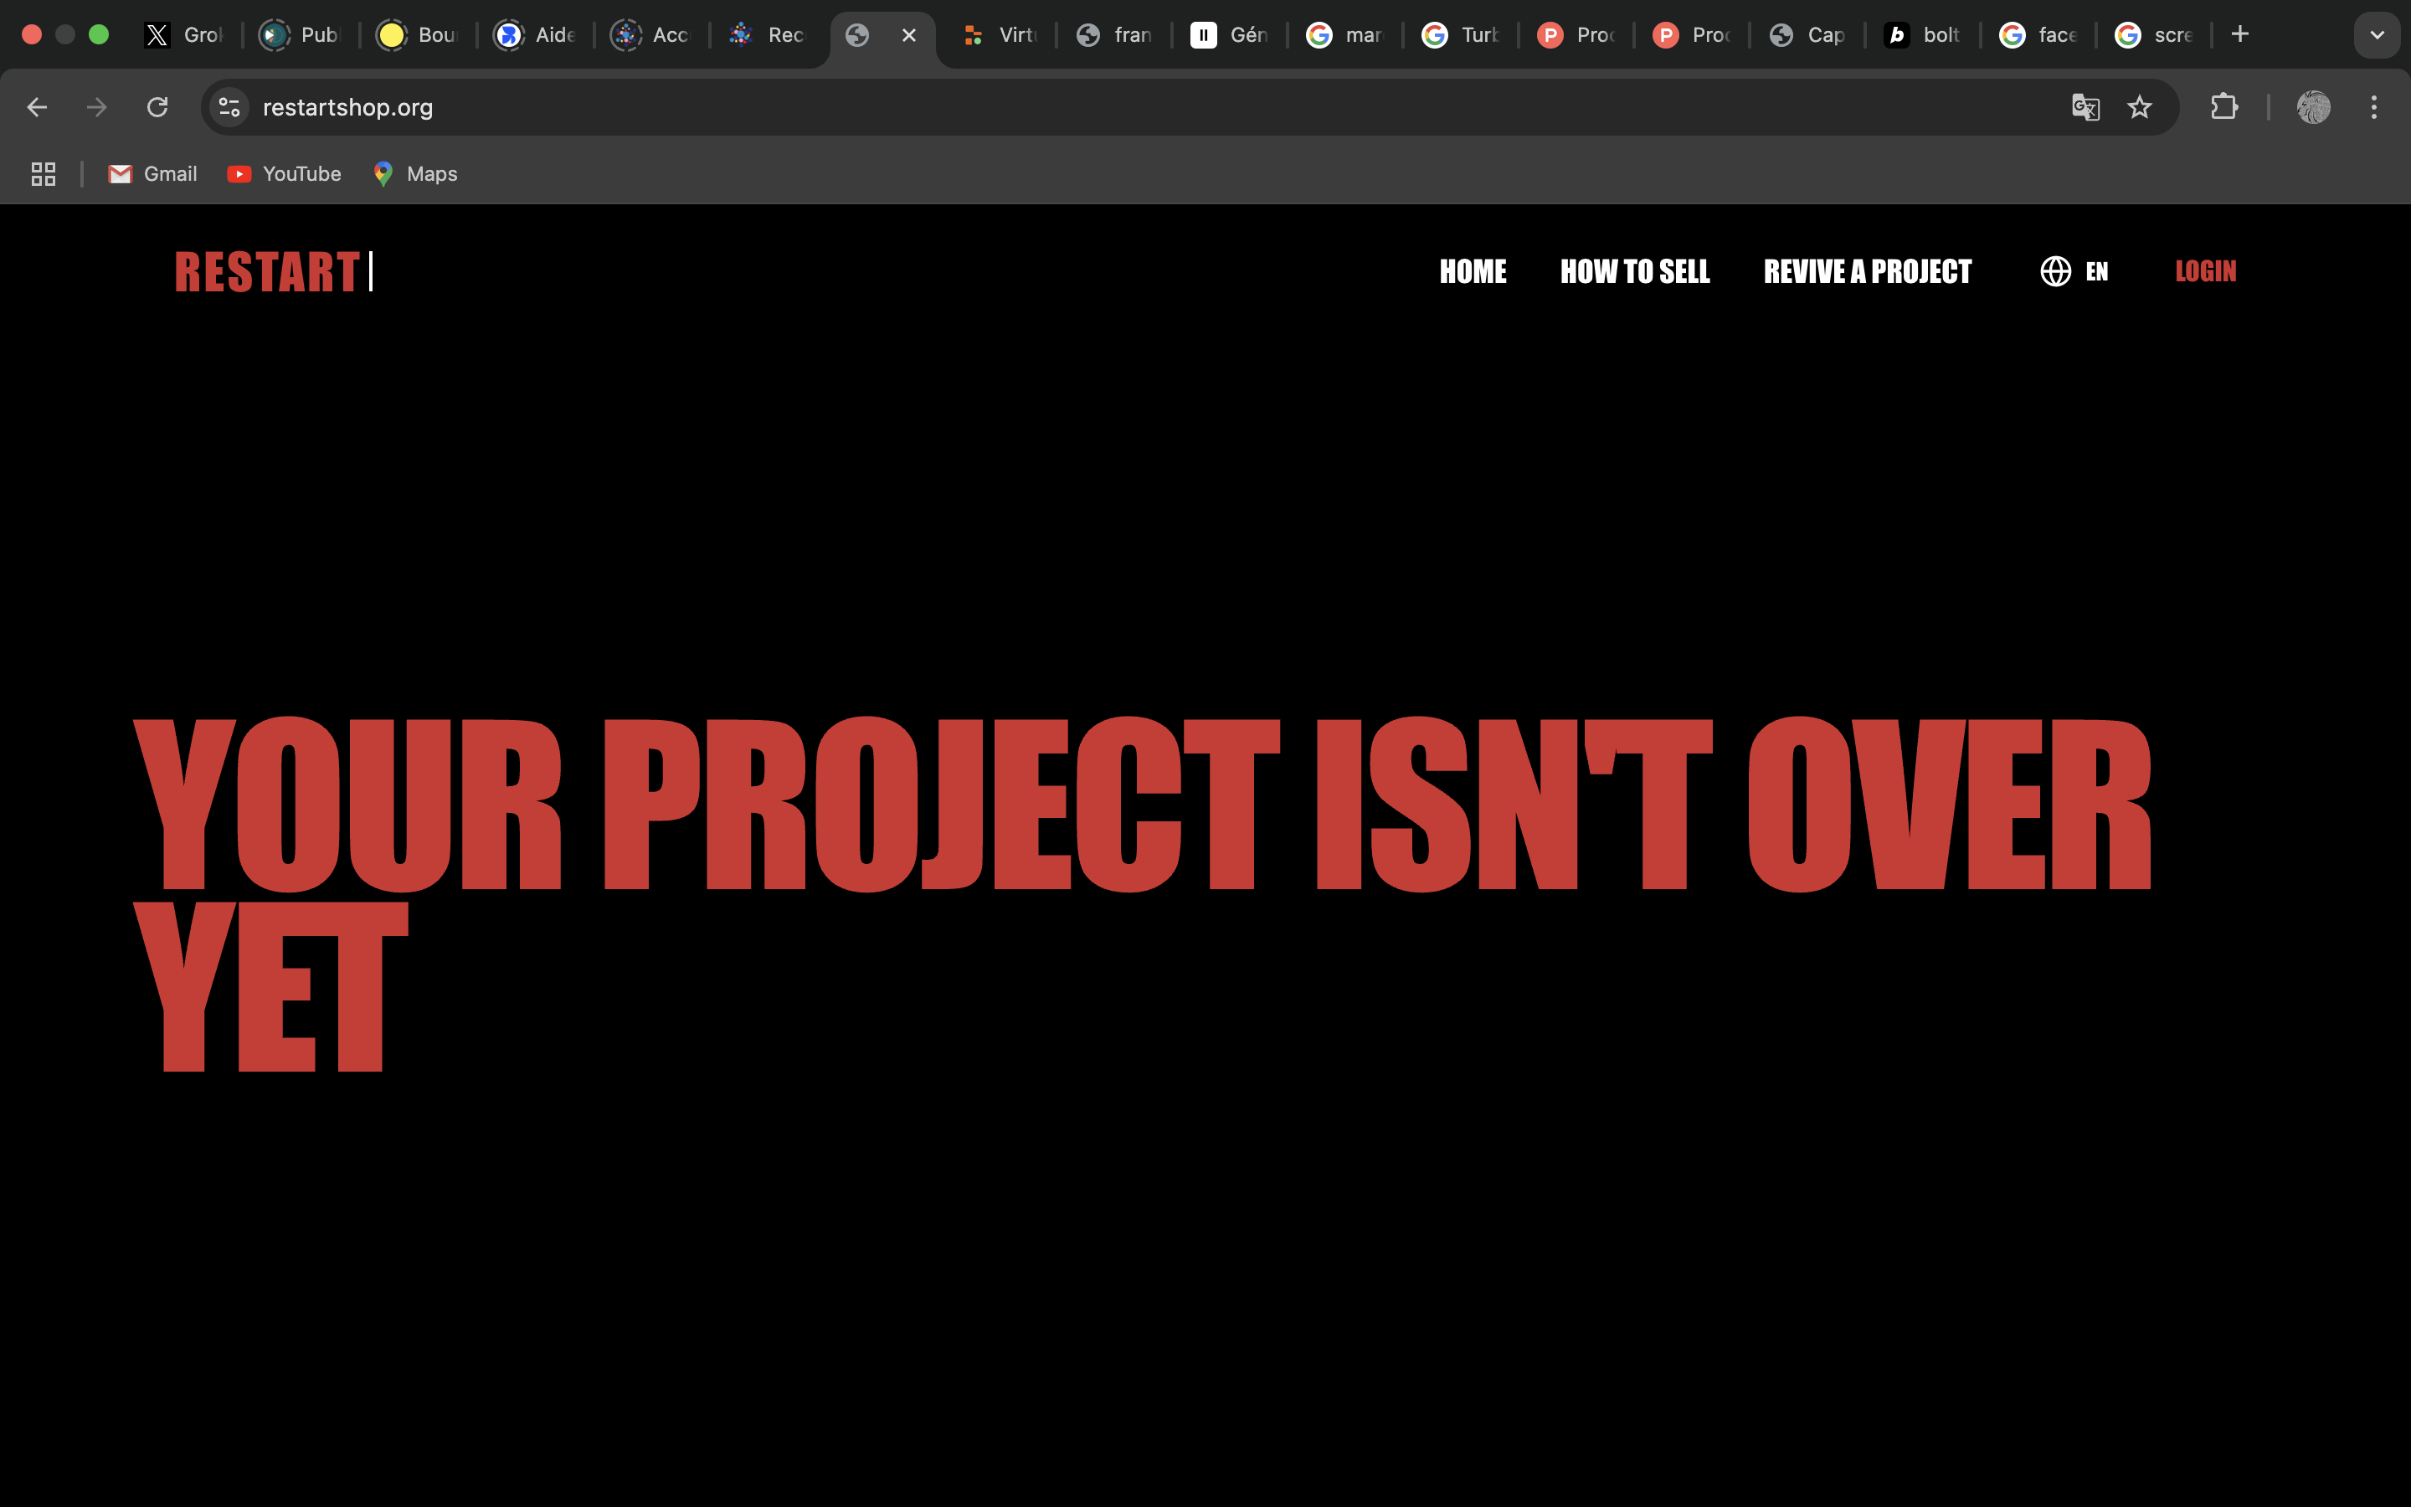Open the Chrome profile avatar
This screenshot has height=1507, width=2411.
click(x=2313, y=106)
